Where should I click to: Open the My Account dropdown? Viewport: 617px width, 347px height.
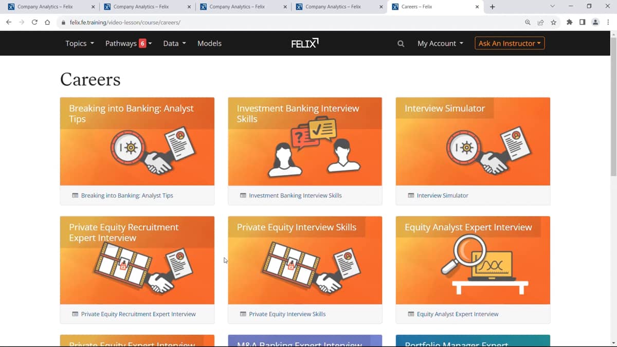coord(440,43)
